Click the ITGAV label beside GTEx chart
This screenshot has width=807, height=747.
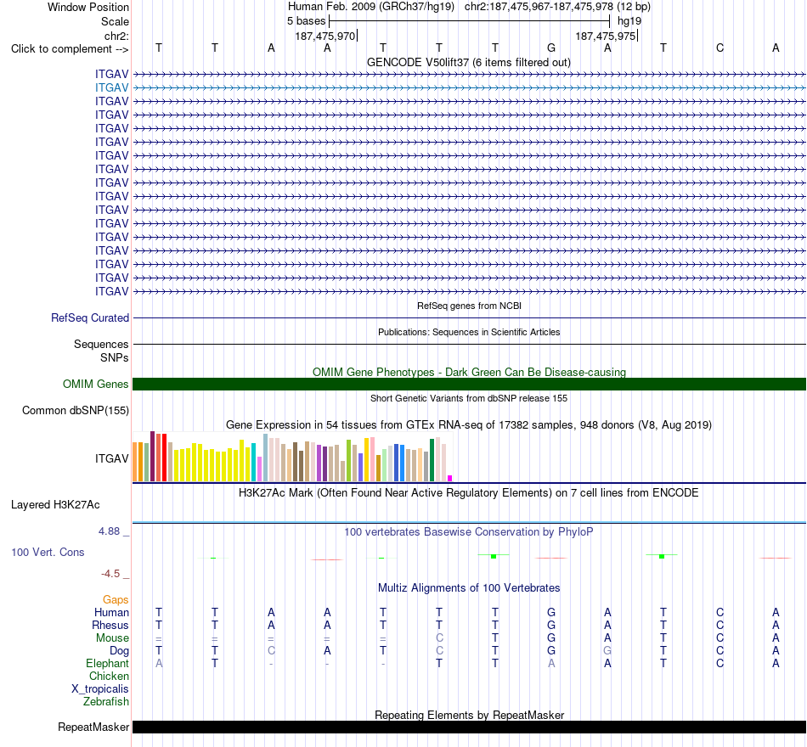click(111, 458)
